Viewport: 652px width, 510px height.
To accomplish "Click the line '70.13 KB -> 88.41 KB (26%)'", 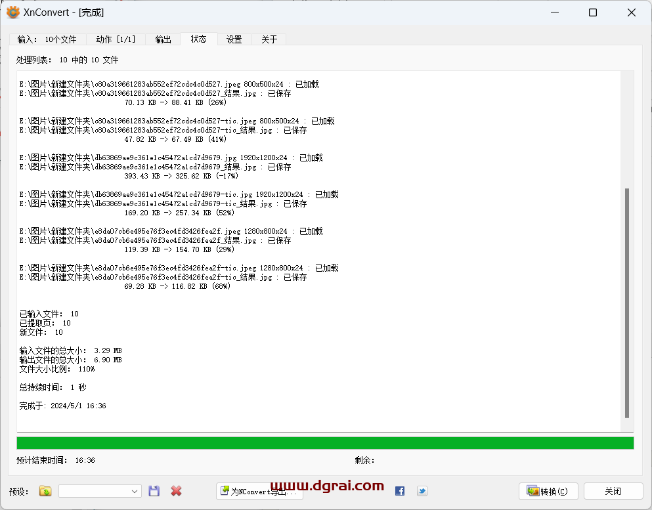I will 175,102.
